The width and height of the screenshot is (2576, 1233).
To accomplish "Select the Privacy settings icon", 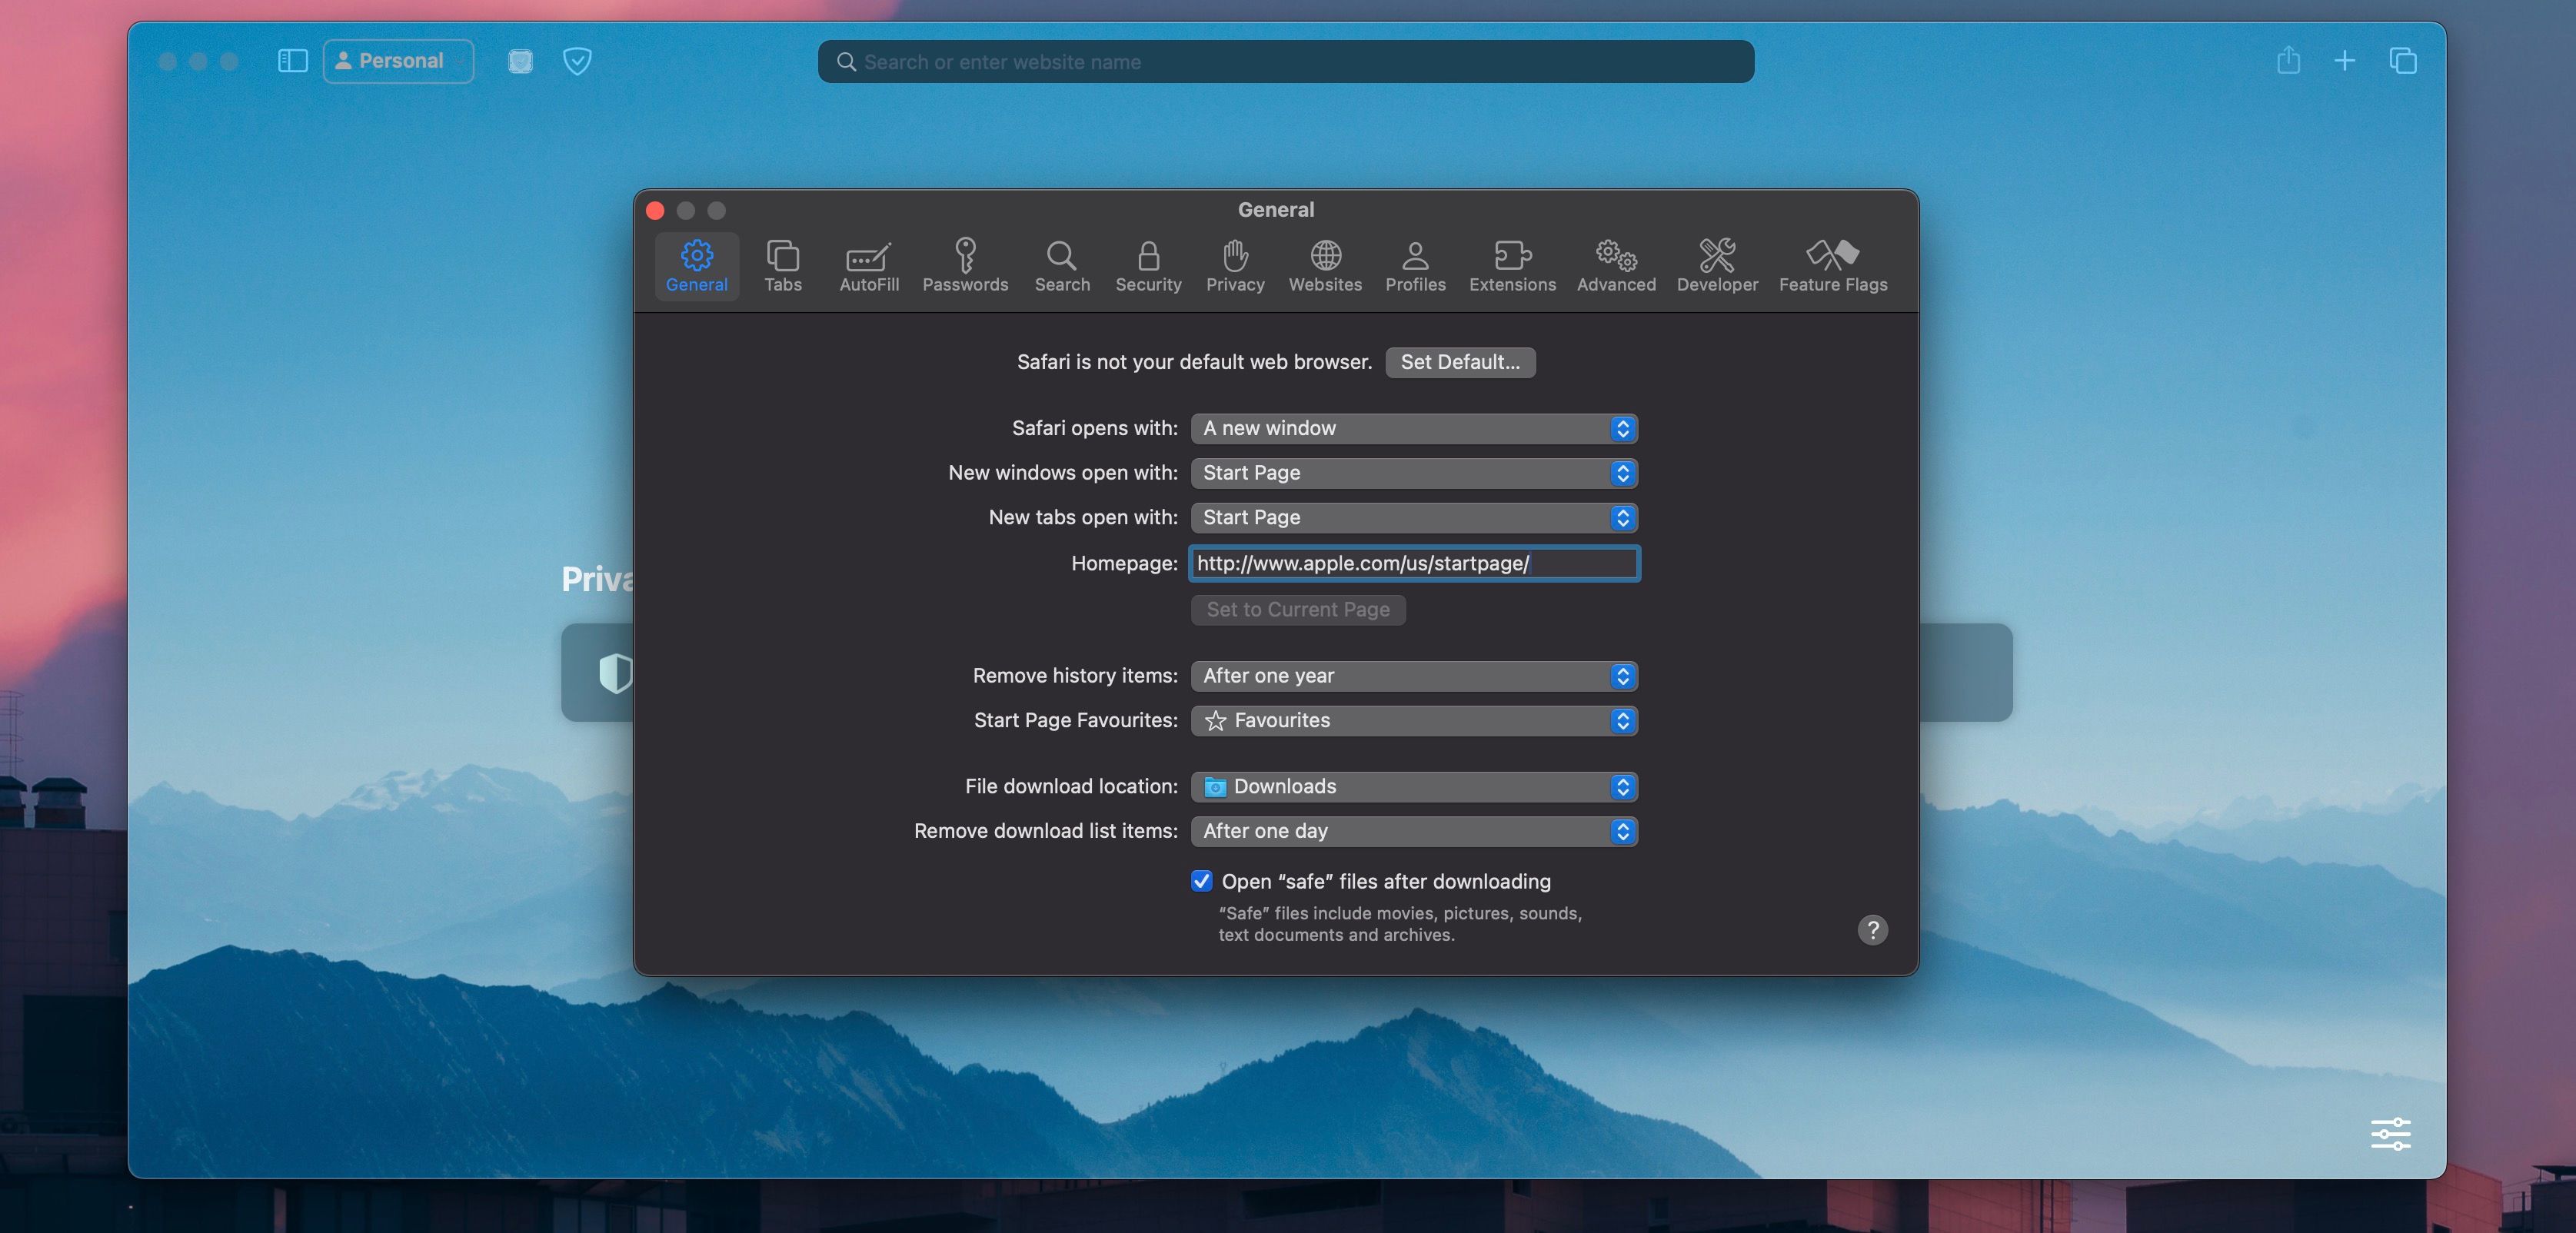I will (x=1235, y=265).
